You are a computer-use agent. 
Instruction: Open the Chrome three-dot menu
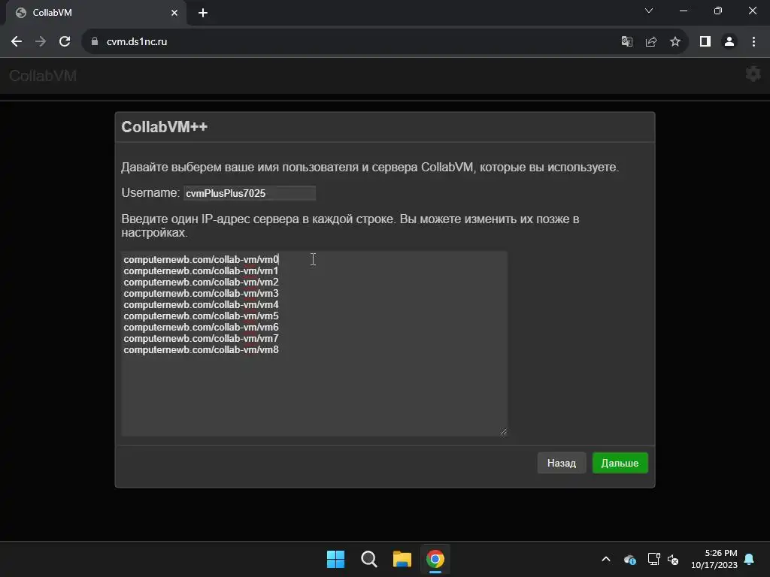tap(753, 42)
